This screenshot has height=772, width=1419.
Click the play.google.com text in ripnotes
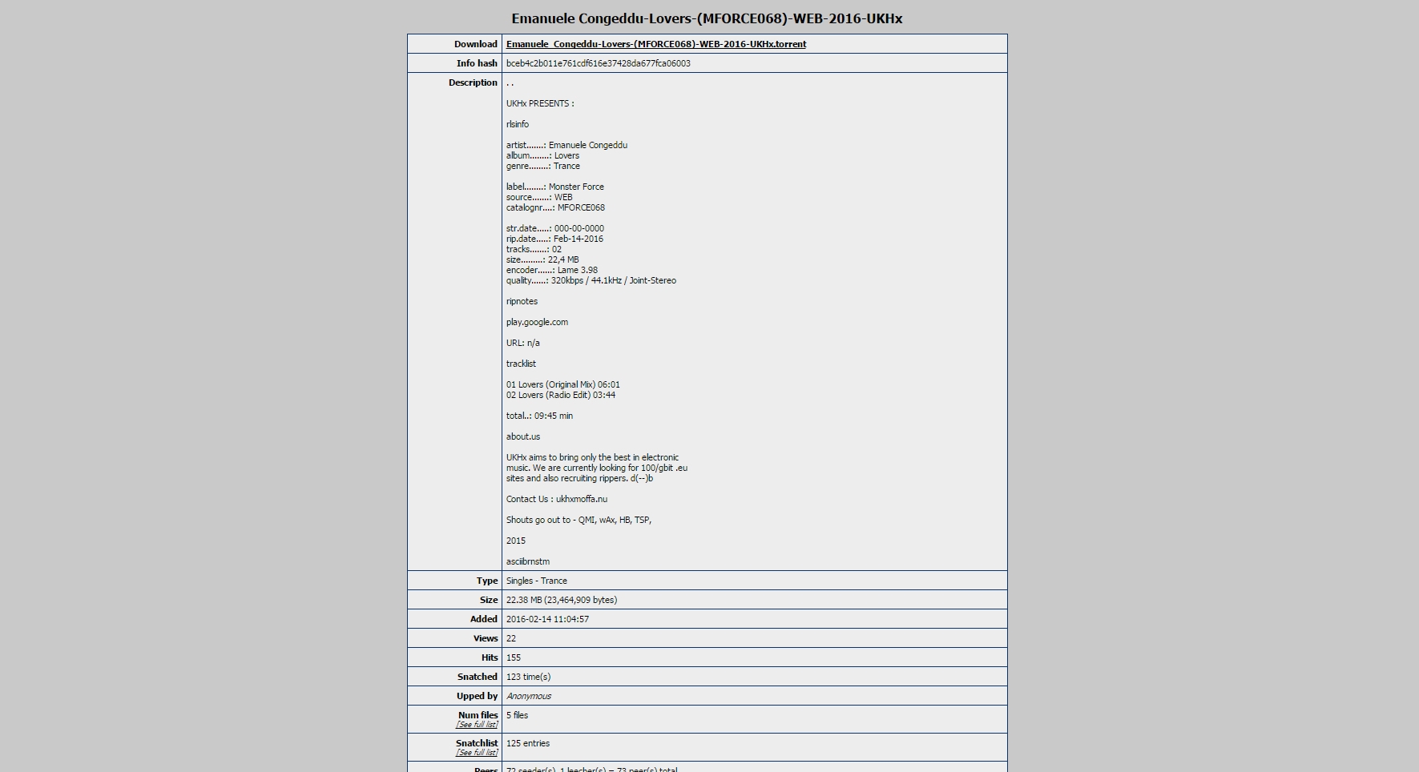pyautogui.click(x=537, y=322)
